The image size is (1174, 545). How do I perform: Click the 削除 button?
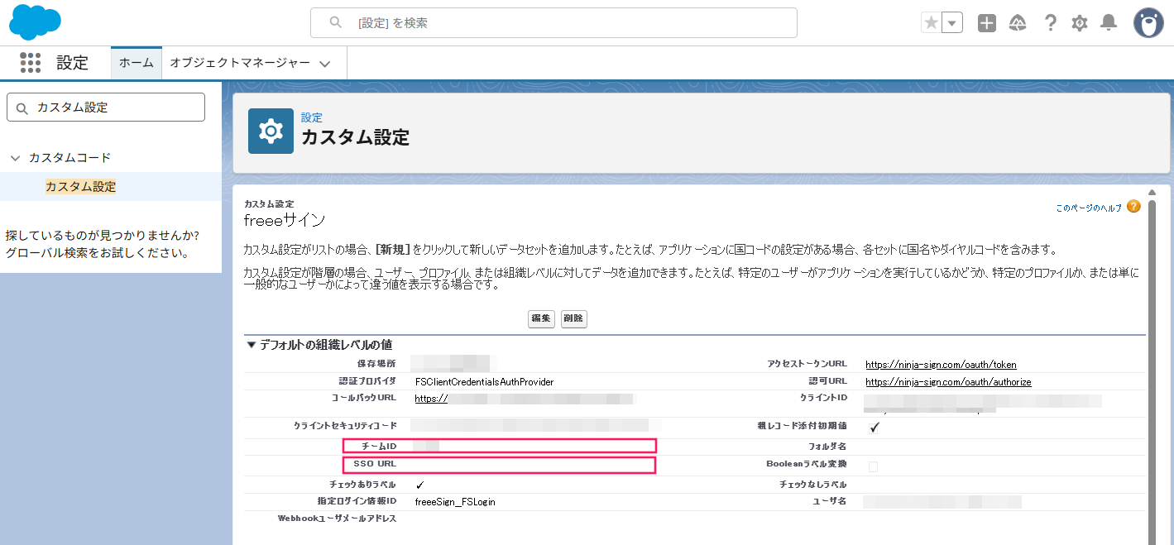[x=574, y=318]
